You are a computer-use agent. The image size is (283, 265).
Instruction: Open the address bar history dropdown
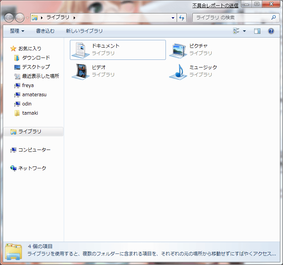pos(173,18)
